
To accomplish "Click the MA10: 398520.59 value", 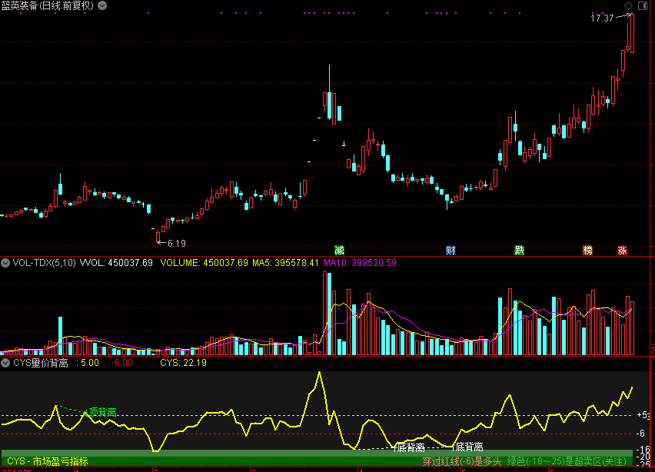I will click(360, 263).
